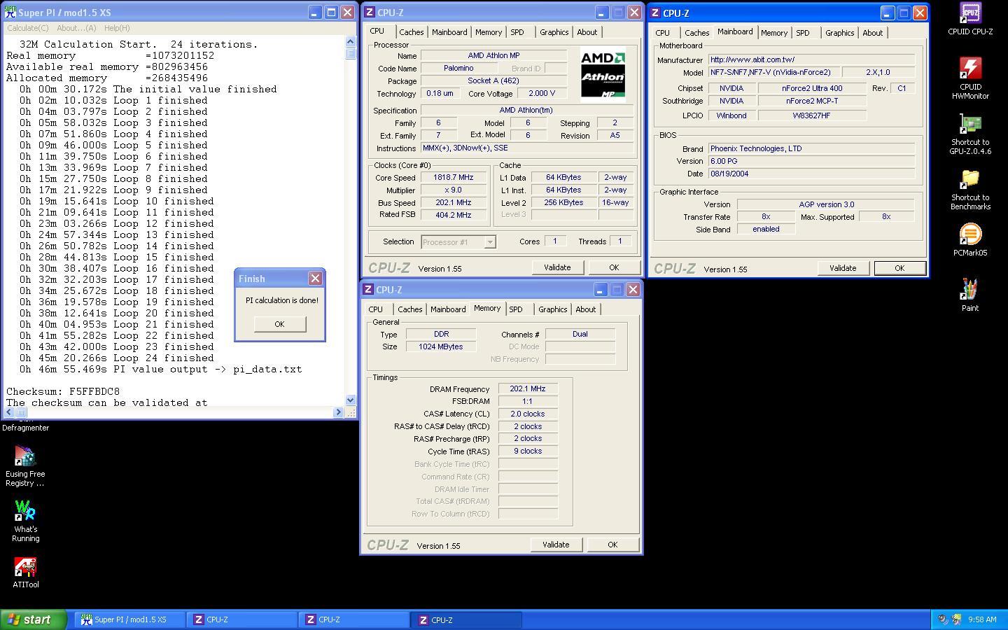Switch to Graphics tab in CPU window
Viewport: 1008px width, 630px height.
[554, 32]
